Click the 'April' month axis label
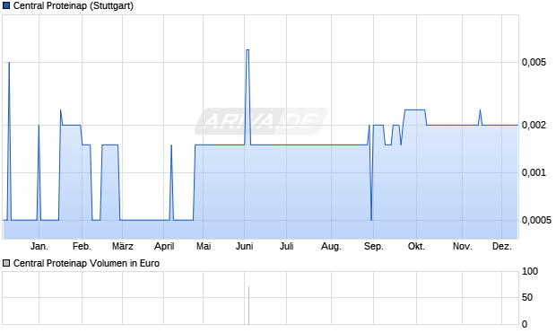 pos(164,246)
